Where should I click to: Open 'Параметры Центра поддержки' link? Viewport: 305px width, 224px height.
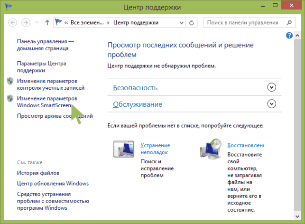coord(41,67)
